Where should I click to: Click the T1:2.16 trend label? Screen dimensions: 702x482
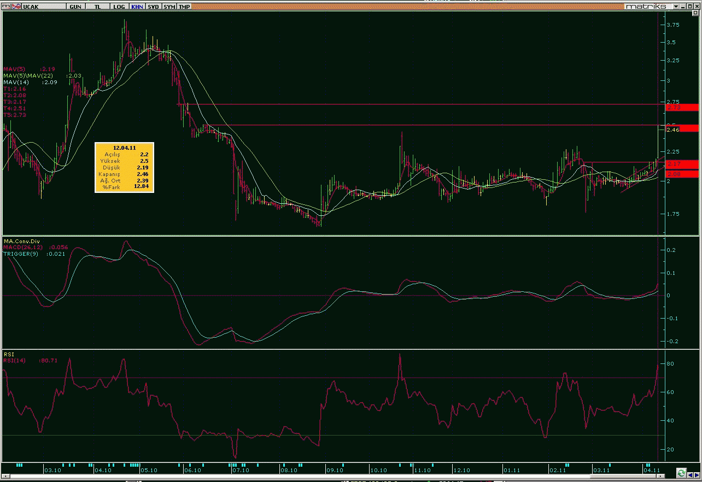point(14,89)
